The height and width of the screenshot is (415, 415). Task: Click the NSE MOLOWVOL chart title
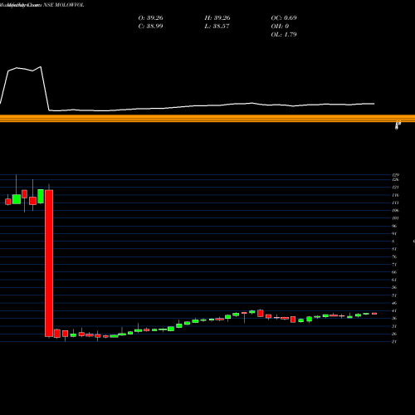64,5
